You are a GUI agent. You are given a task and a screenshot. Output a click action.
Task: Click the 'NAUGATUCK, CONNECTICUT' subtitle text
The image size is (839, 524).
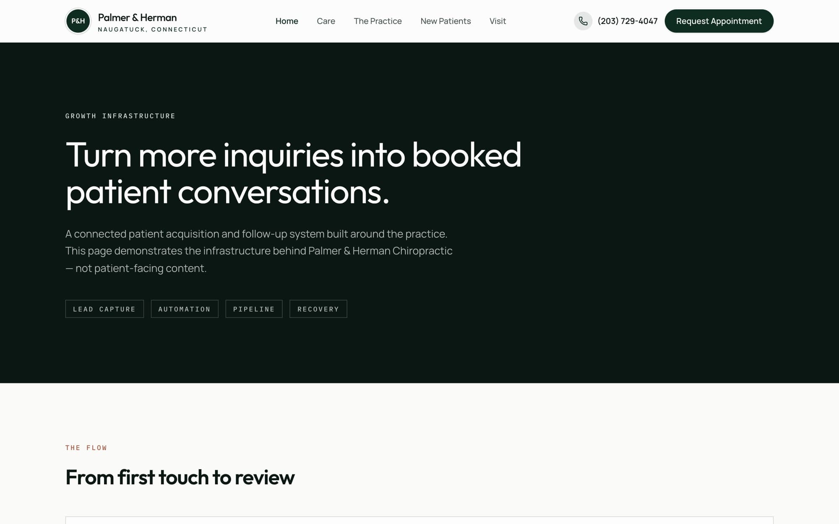[153, 29]
